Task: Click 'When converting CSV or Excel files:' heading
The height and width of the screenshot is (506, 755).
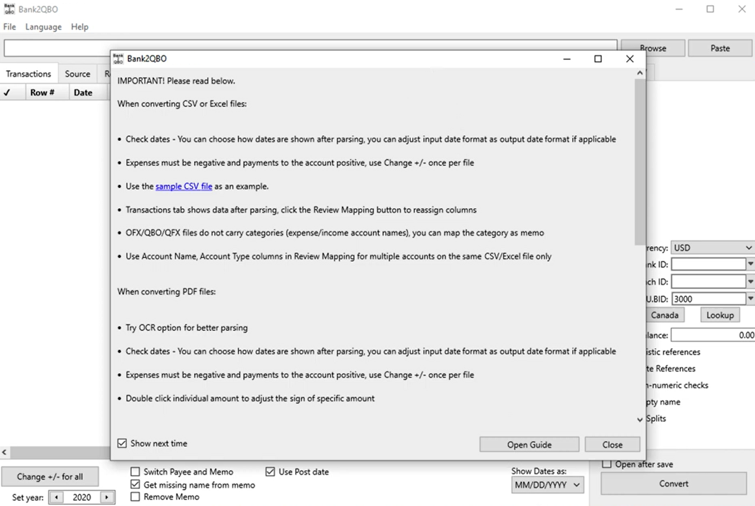Action: (x=182, y=104)
